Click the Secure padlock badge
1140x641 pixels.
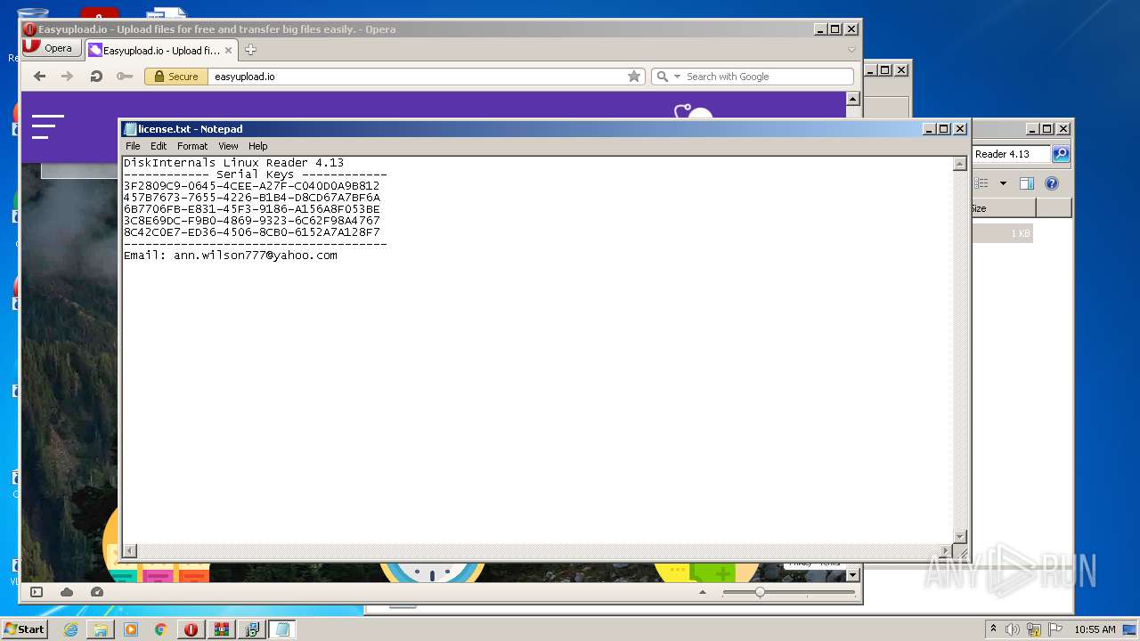(x=176, y=77)
